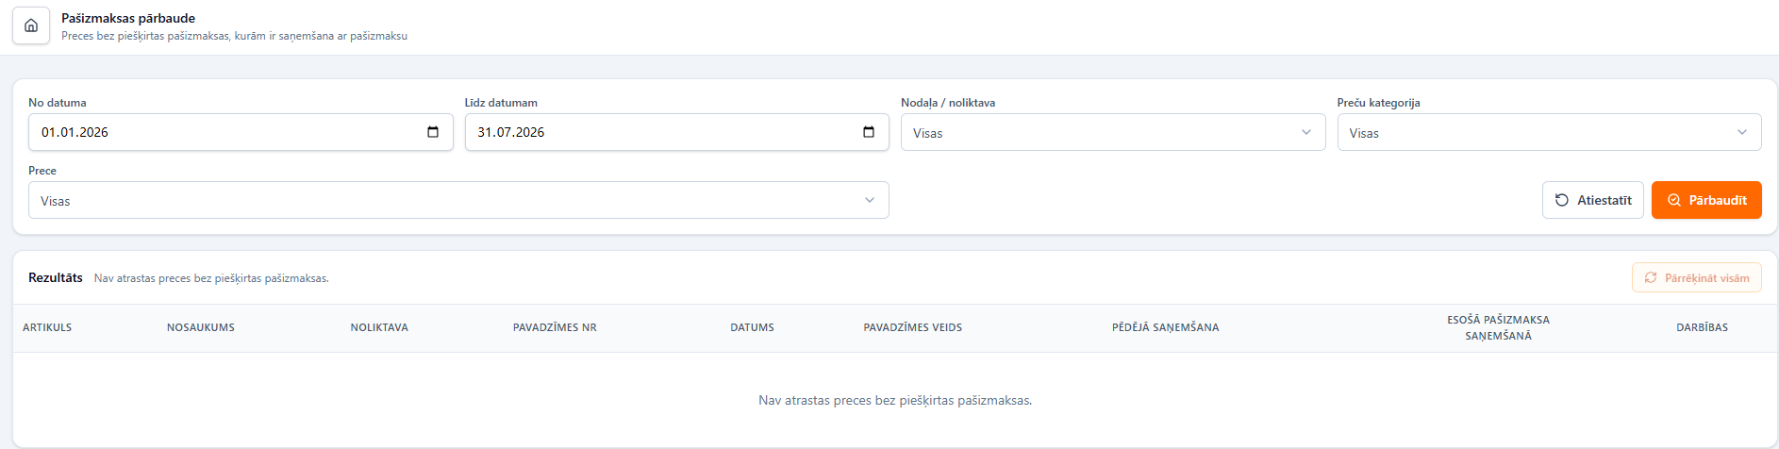Screen dimensions: 1779x449
Task: Open the Nodaļa / noliktava dropdown
Action: [x=1113, y=132]
